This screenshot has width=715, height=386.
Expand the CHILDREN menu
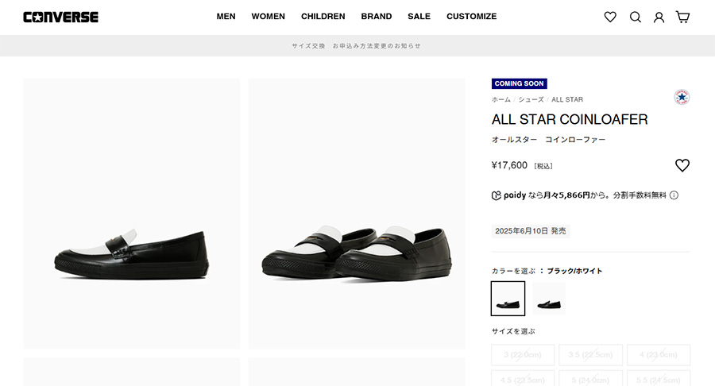tap(323, 17)
